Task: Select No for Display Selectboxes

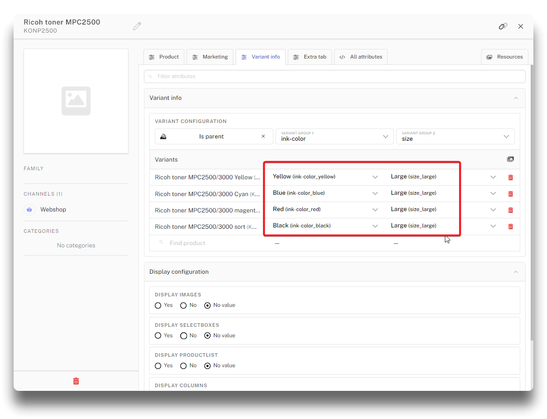Action: tap(183, 336)
